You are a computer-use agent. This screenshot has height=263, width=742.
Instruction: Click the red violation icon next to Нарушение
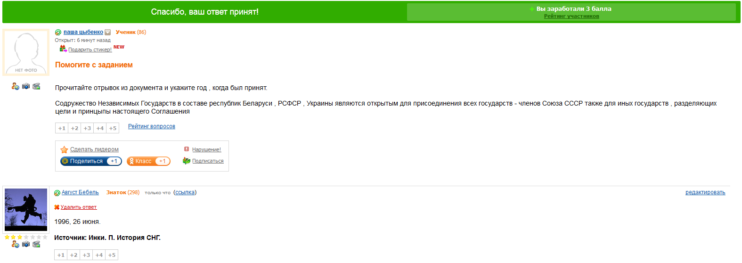pos(187,149)
